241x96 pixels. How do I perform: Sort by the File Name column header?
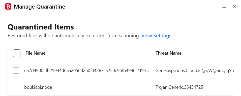click(36, 53)
